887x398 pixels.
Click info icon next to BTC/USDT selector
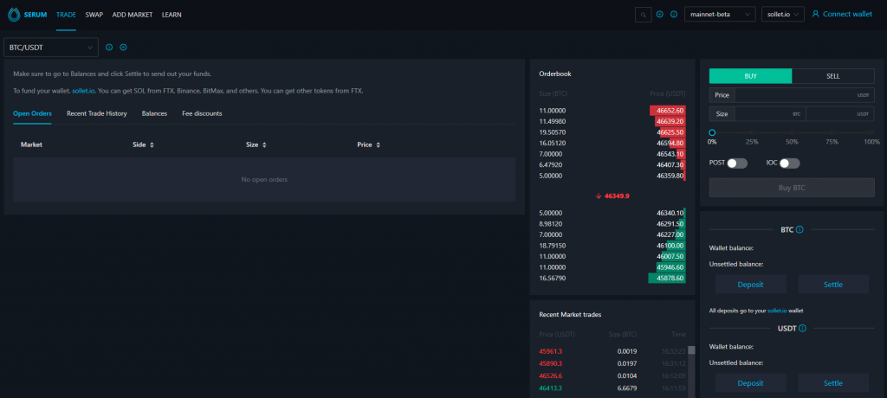(109, 48)
